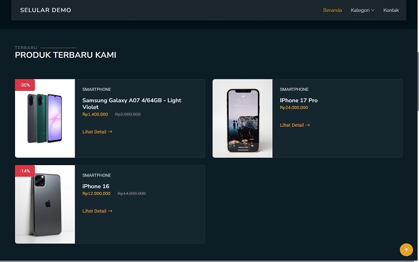Open Lihat Detail for iPhone 16

tap(97, 211)
